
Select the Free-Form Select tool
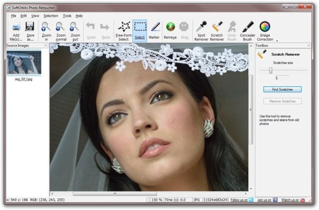[x=124, y=27]
